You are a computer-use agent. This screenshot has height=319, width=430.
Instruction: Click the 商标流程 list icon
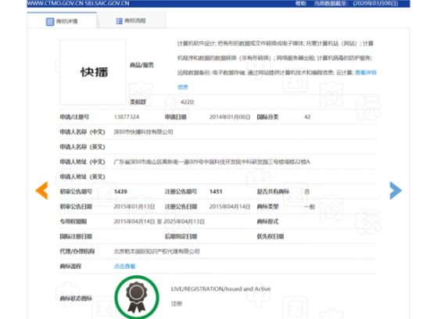tap(120, 21)
